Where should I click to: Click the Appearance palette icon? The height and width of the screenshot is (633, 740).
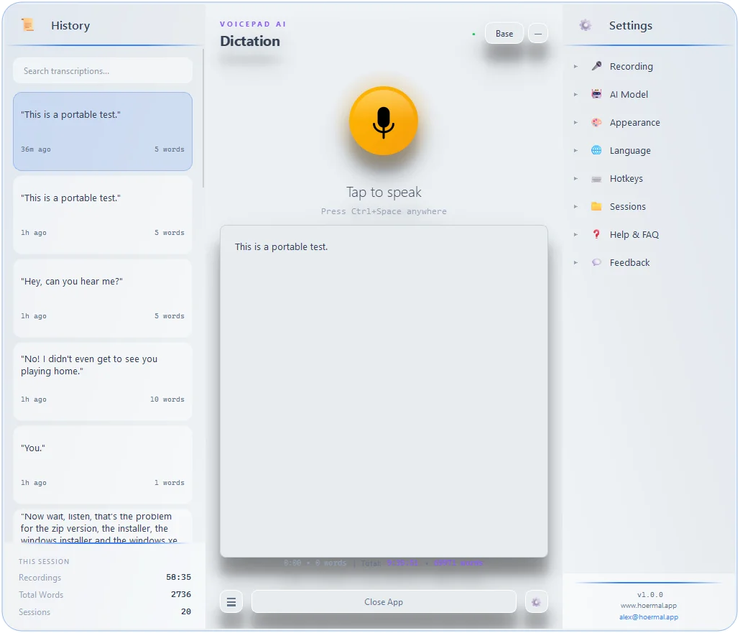coord(596,123)
